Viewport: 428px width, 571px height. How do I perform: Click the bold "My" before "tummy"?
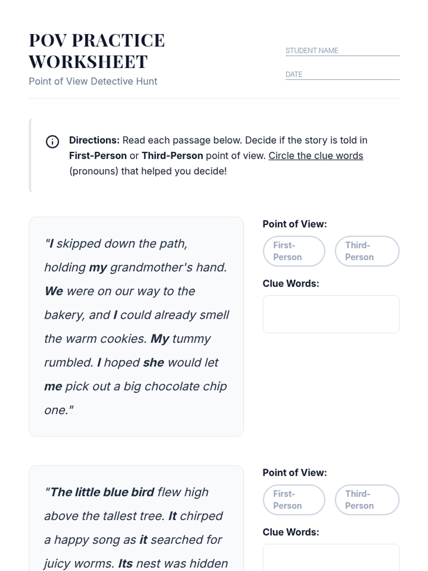pyautogui.click(x=159, y=339)
